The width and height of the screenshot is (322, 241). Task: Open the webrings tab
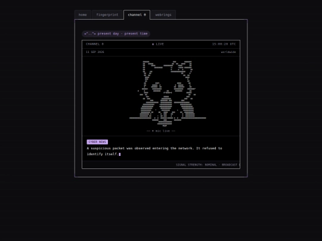(x=163, y=15)
